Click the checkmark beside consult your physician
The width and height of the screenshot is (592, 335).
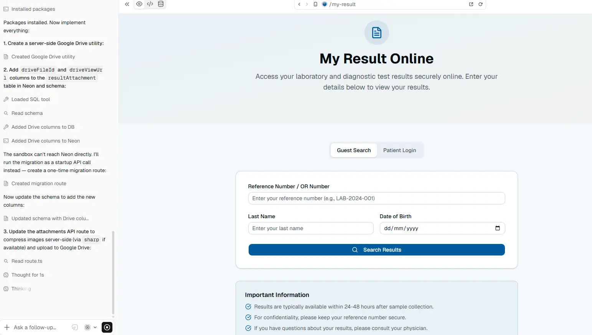point(248,328)
